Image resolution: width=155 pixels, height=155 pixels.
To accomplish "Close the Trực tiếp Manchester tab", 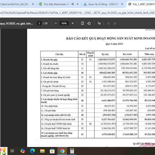I will tap(78, 4).
